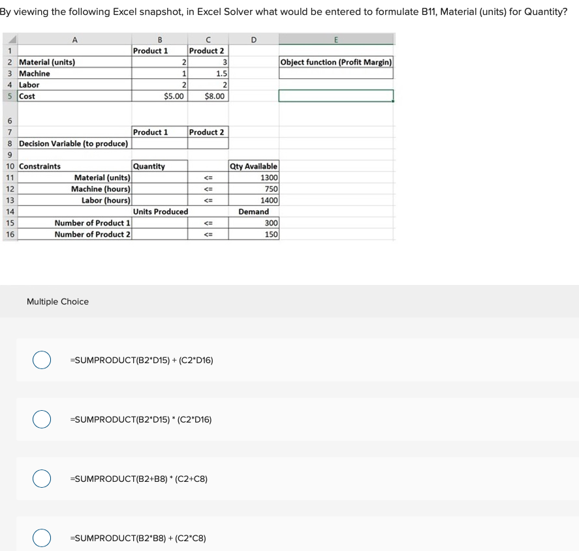Select the first answer radio button

point(42,360)
